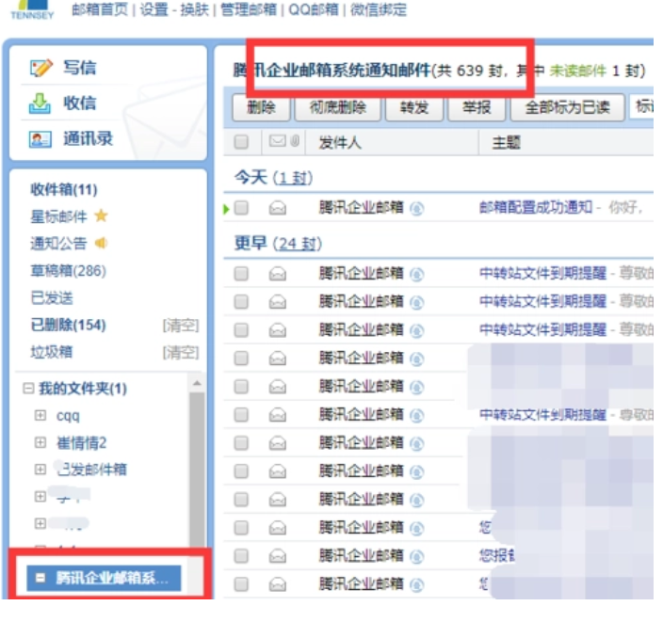The height and width of the screenshot is (622, 663).
Task: Click the TENNSEY logo
Action: (32, 9)
